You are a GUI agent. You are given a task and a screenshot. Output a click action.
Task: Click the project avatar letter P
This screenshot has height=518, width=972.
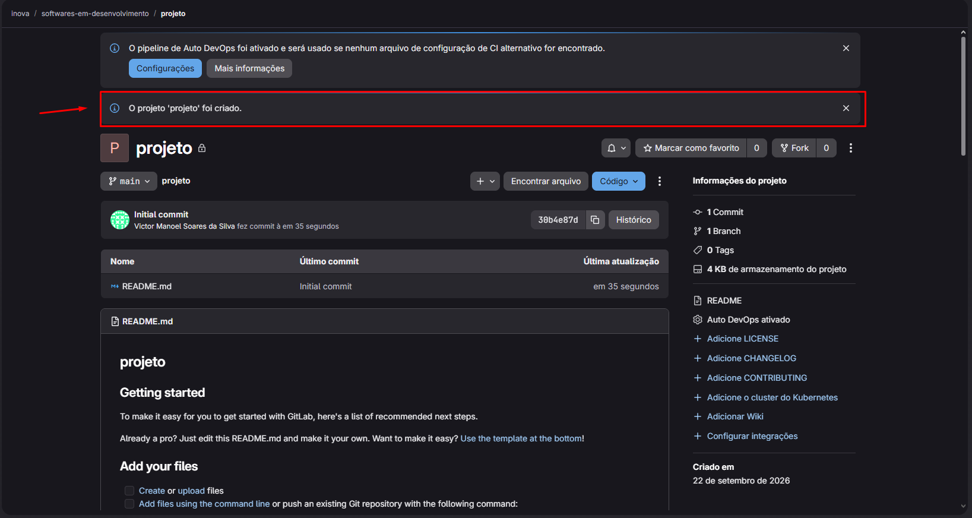(115, 148)
